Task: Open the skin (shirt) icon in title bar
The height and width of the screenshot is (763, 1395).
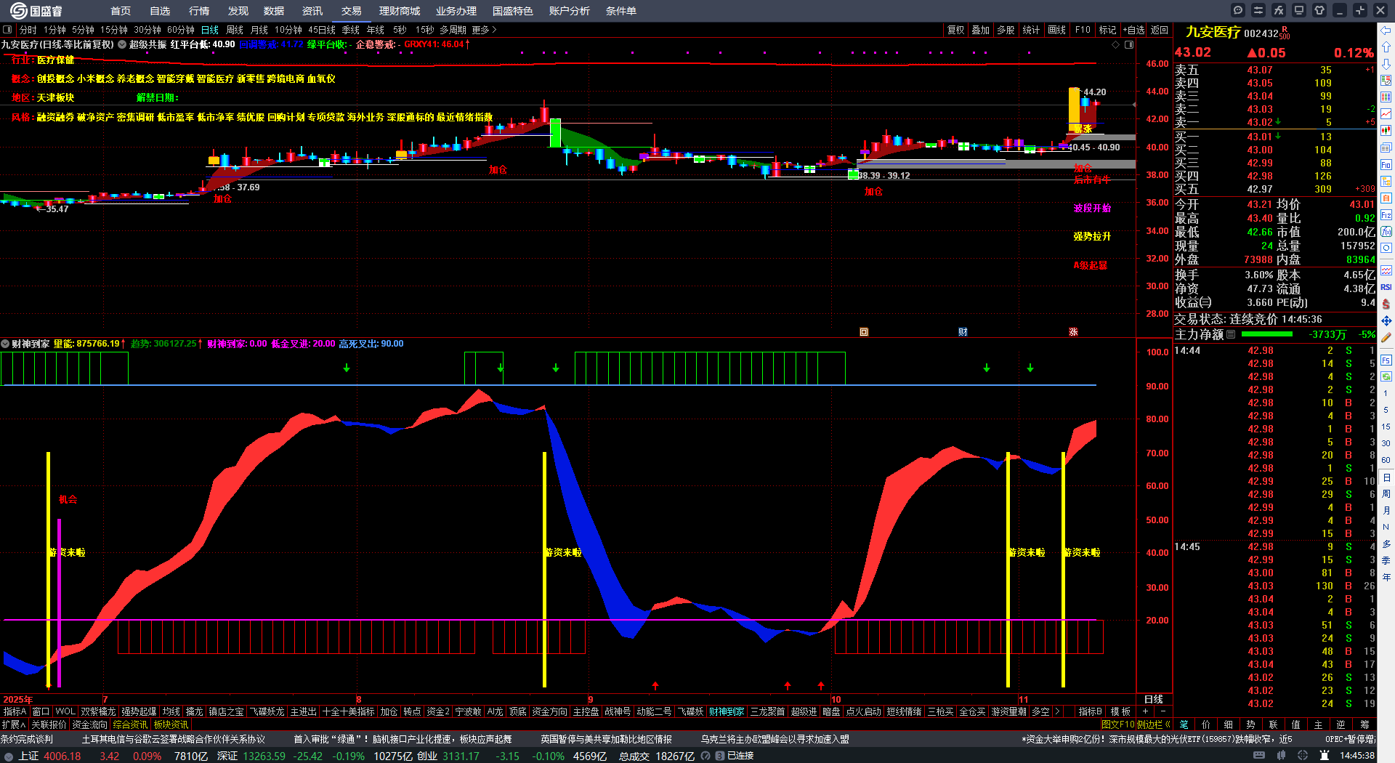Action: point(1319,10)
